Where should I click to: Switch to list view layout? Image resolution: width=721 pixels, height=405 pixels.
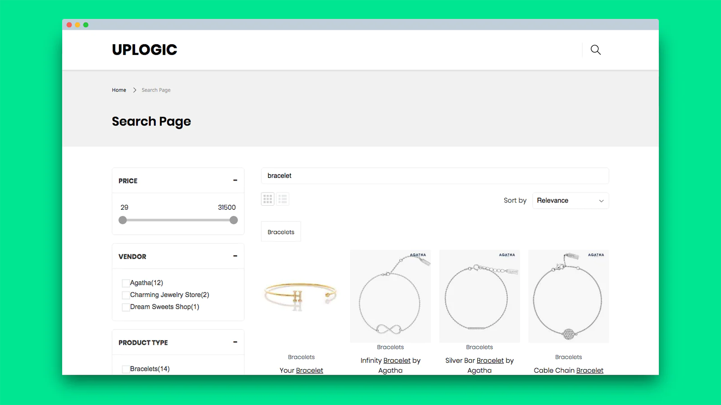283,199
